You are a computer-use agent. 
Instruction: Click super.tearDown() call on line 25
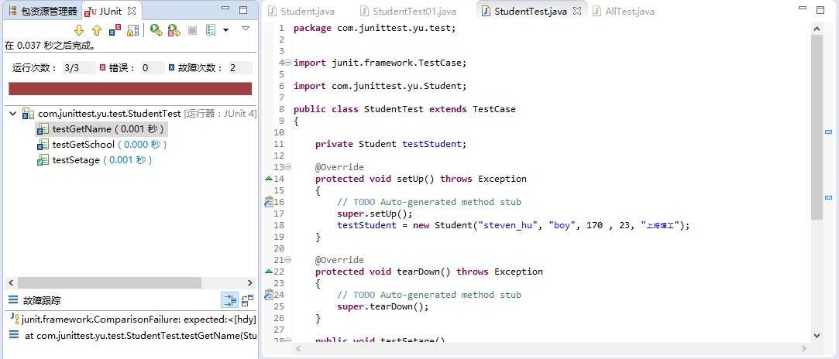pos(383,306)
